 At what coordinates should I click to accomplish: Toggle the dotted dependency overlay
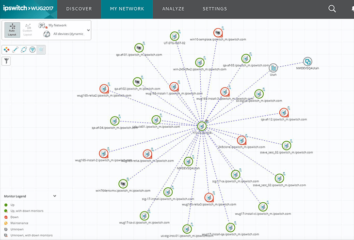24,49
